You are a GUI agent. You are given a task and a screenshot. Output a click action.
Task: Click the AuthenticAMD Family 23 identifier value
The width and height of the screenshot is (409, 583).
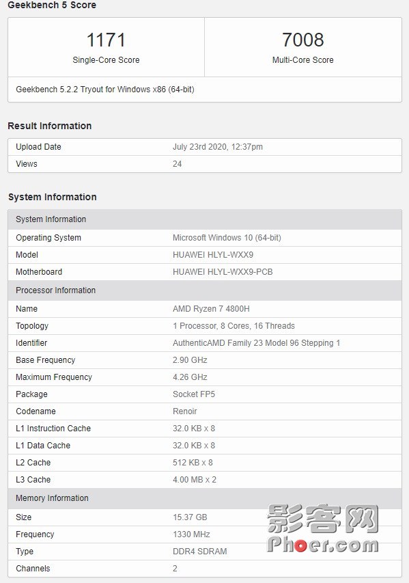[256, 343]
